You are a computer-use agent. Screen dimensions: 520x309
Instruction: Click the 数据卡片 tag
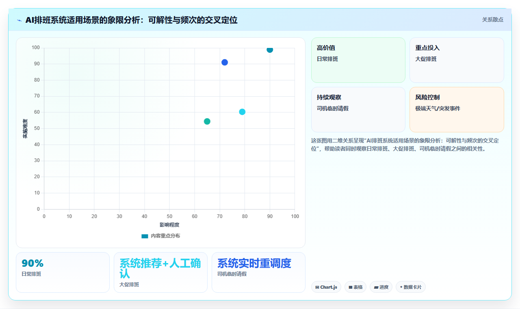click(411, 287)
